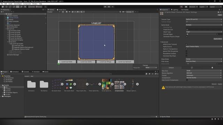Toggle scene lighting bulb icon
Screen dimensions: 223x125
(x=67, y=12)
